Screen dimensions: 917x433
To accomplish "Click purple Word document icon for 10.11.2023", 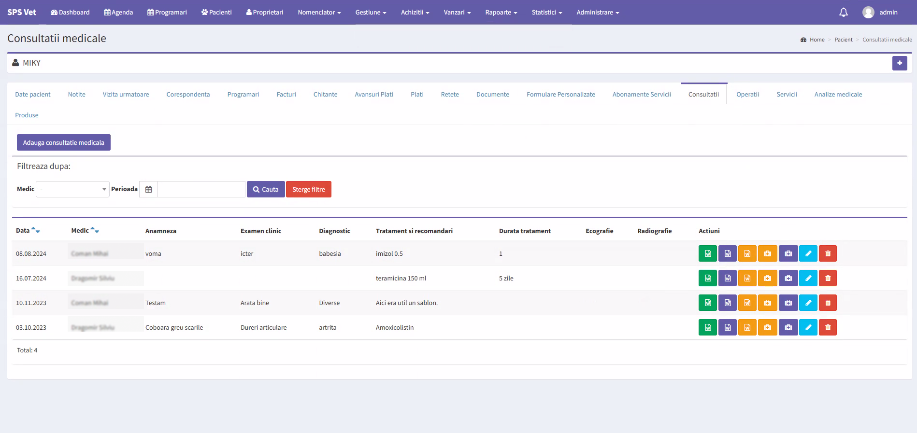I will point(727,303).
